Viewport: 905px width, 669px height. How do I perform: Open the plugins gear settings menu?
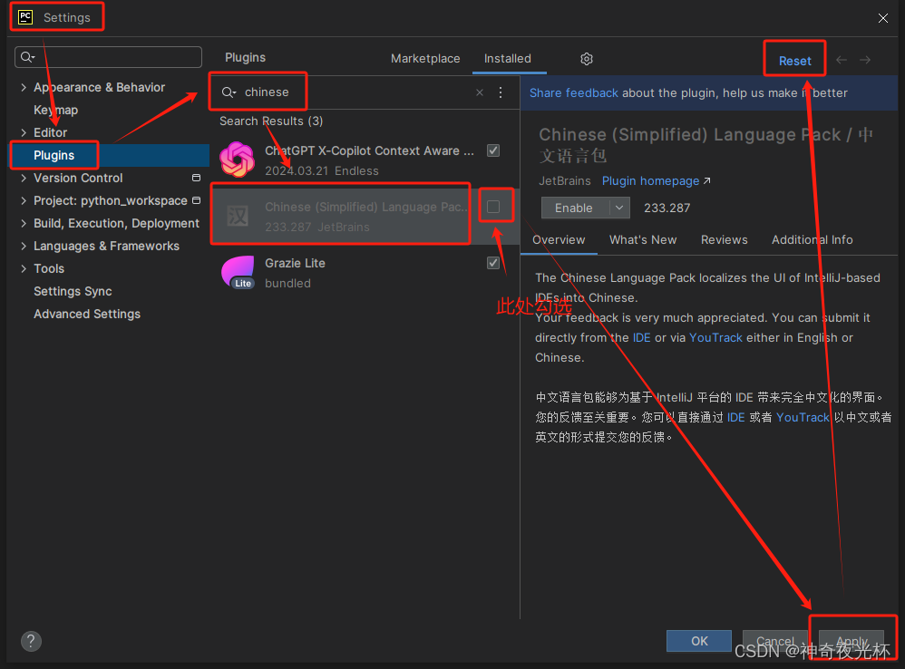587,59
